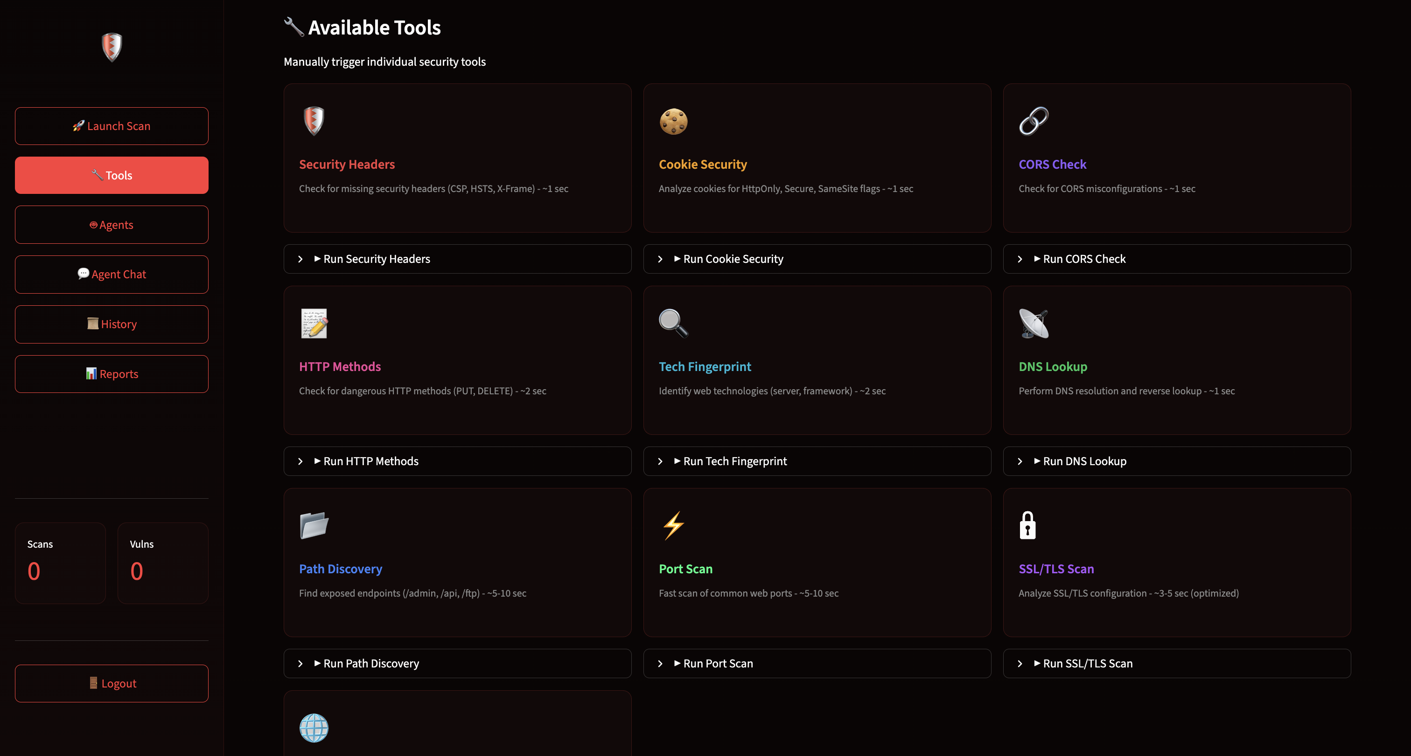This screenshot has height=756, width=1411.
Task: Click the padlock icon on SSL/TLS Scan card
Action: 1027,525
